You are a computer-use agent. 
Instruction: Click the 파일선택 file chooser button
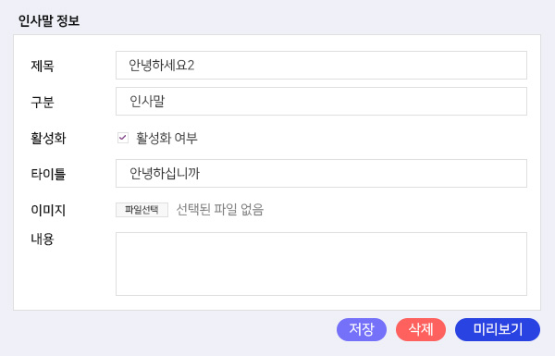(x=142, y=210)
